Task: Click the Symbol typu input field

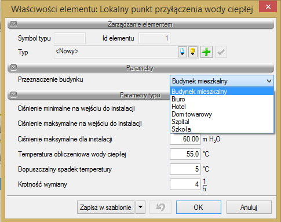Action: click(x=70, y=38)
